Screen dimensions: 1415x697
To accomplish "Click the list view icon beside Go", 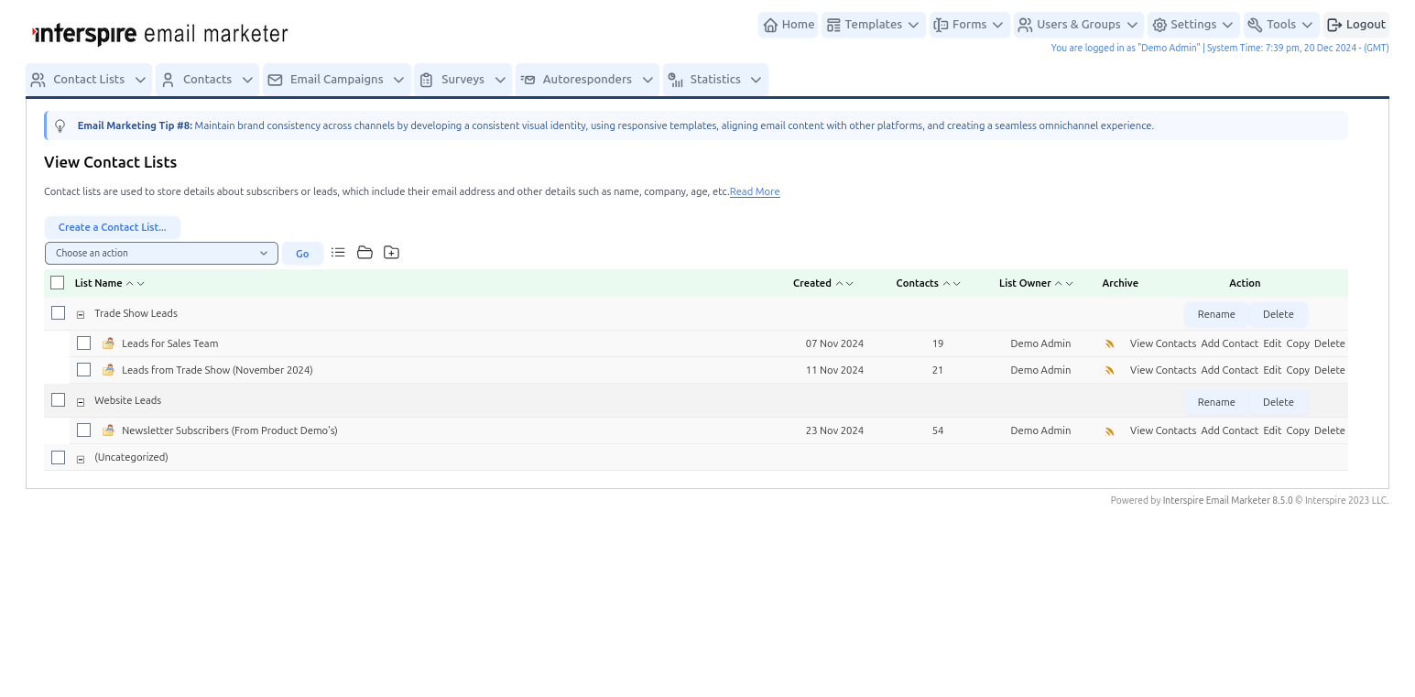I will point(338,253).
